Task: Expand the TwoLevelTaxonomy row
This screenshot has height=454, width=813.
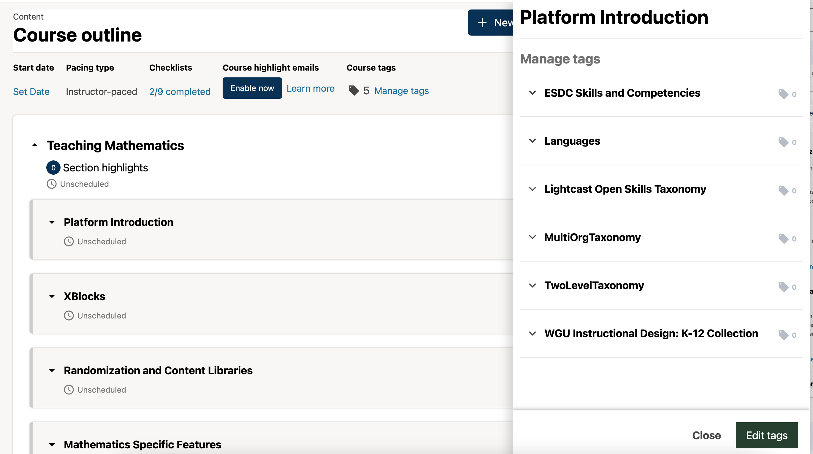Action: 533,285
